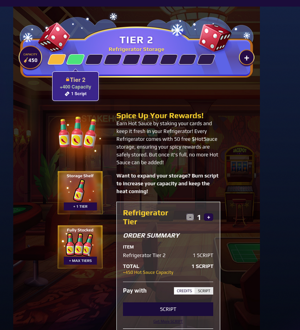Click the large snowflake near right dice
This screenshot has width=300, height=330.
tap(177, 30)
